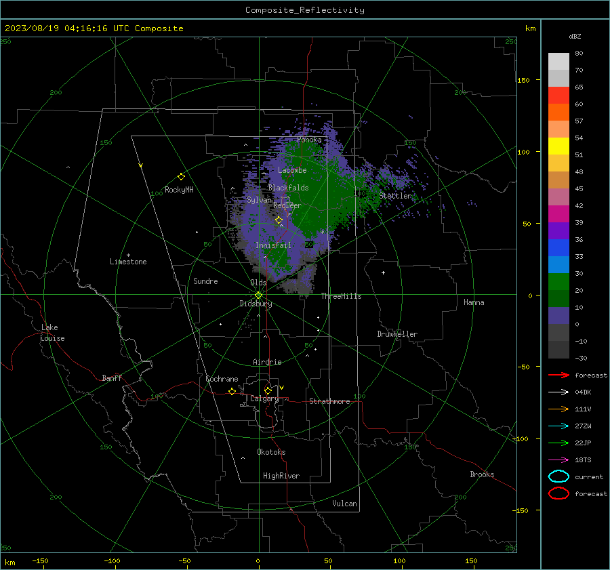Image resolution: width=610 pixels, height=570 pixels.
Task: Click the Airdrie city label
Action: pos(267,362)
